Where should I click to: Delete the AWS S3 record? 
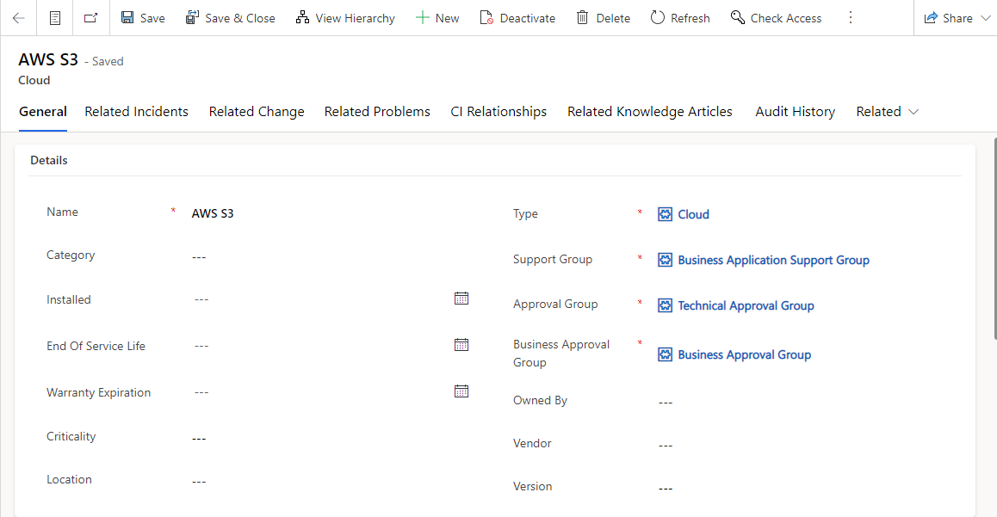pyautogui.click(x=603, y=18)
